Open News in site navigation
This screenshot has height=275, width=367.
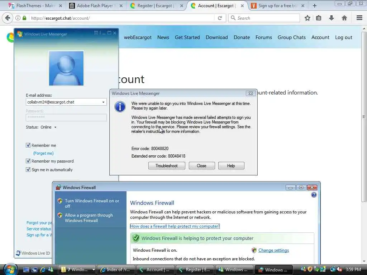(163, 37)
